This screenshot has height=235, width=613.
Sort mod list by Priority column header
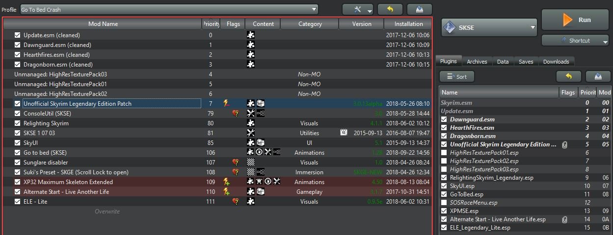coord(211,23)
